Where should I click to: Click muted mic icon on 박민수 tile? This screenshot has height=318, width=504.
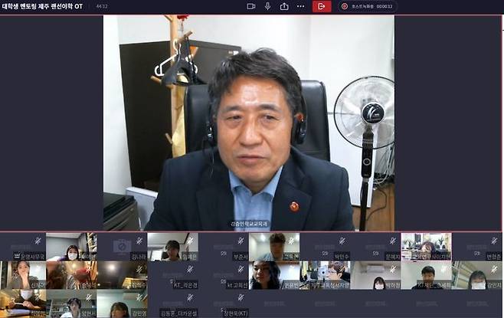[x=342, y=241]
